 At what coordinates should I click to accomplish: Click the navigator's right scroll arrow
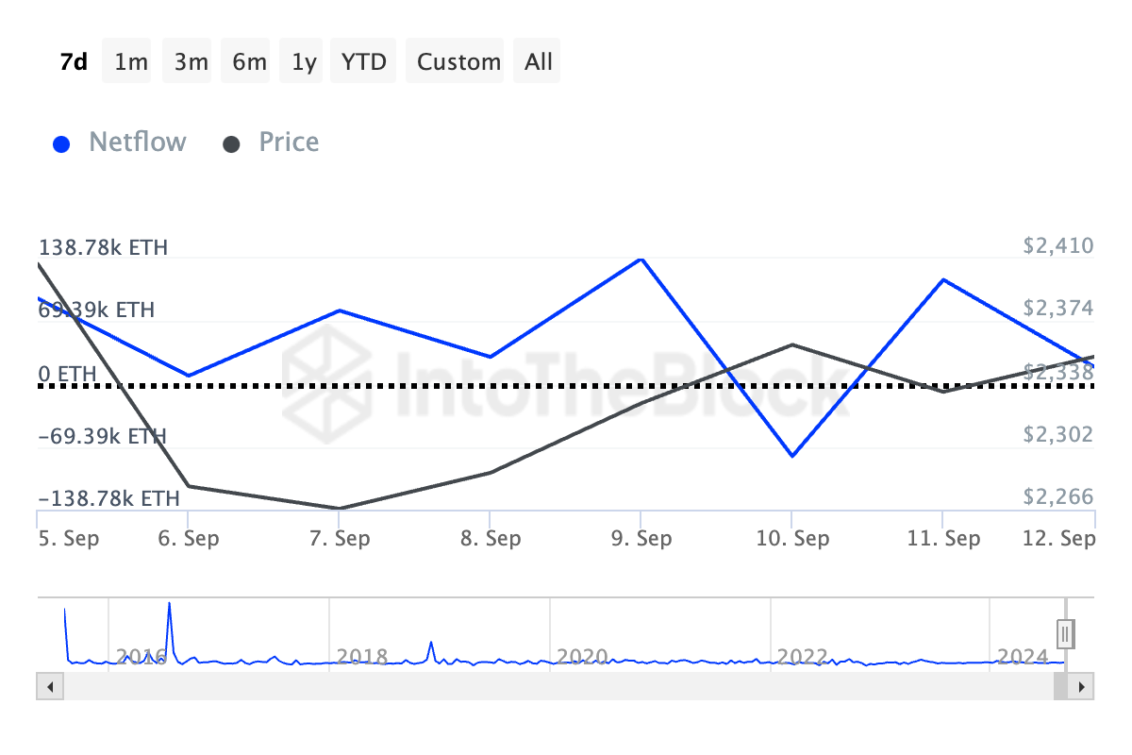pos(1082,686)
